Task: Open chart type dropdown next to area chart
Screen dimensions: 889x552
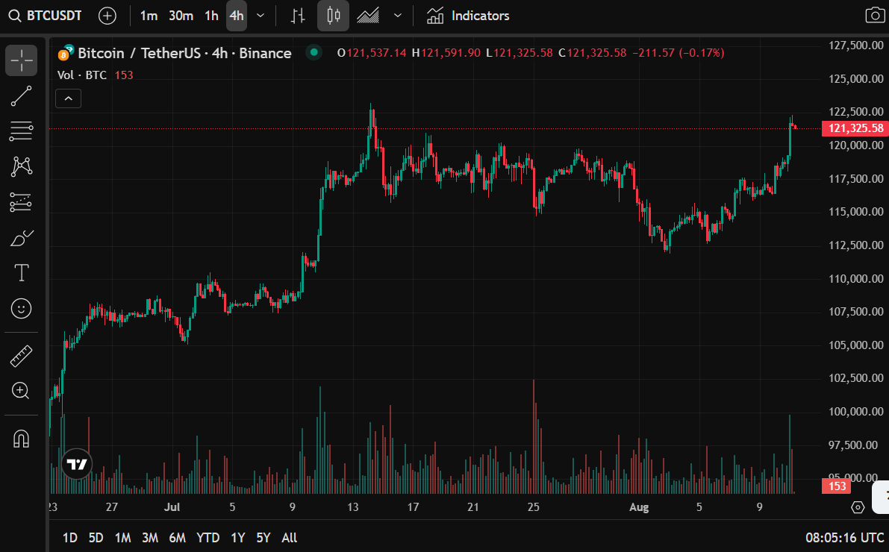Action: pos(398,16)
